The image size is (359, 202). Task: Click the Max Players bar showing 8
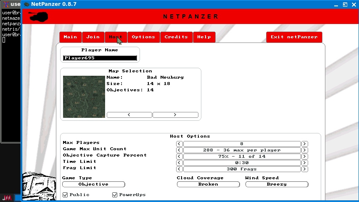pyautogui.click(x=242, y=144)
